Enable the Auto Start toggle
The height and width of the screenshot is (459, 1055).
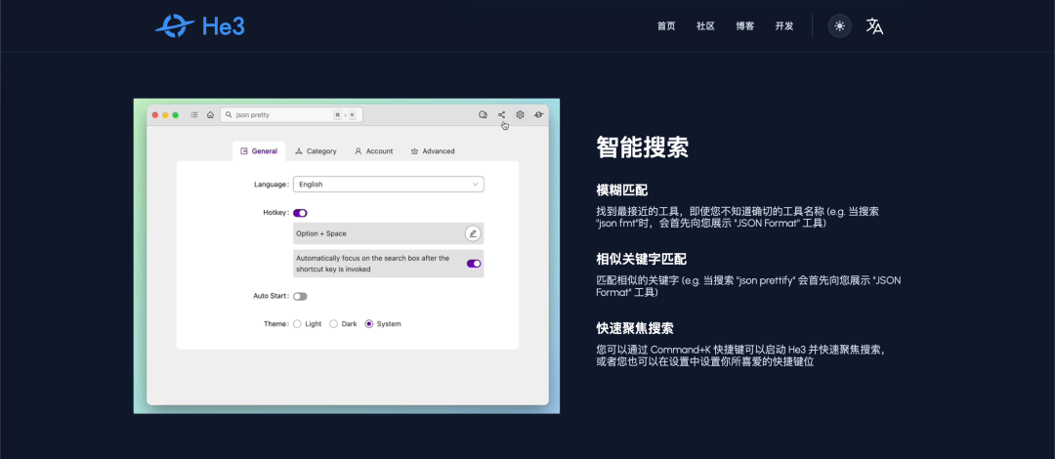(300, 296)
